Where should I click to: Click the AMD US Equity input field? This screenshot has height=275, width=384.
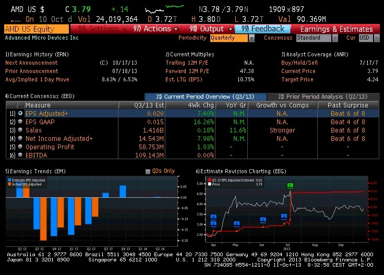click(37, 29)
